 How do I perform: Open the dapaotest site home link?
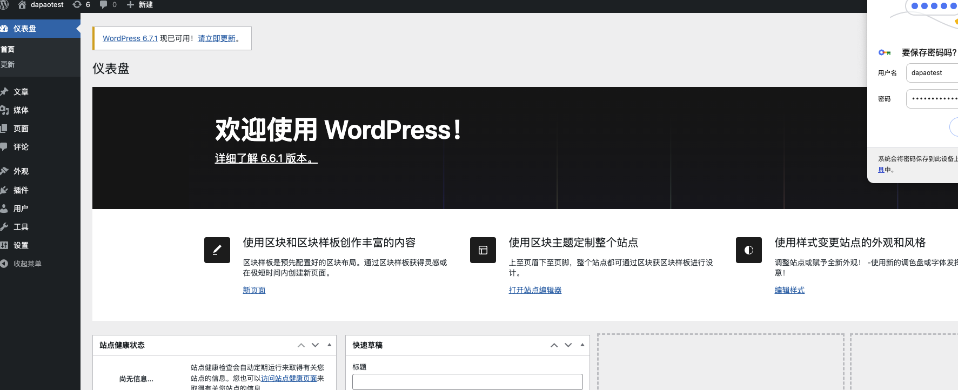pos(41,5)
